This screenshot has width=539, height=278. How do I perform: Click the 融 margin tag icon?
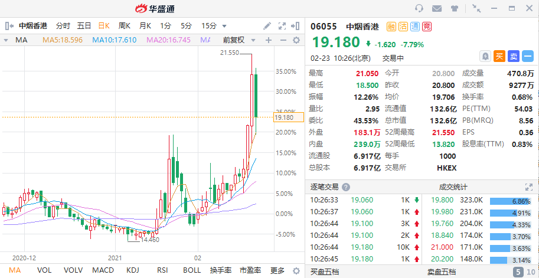391,27
